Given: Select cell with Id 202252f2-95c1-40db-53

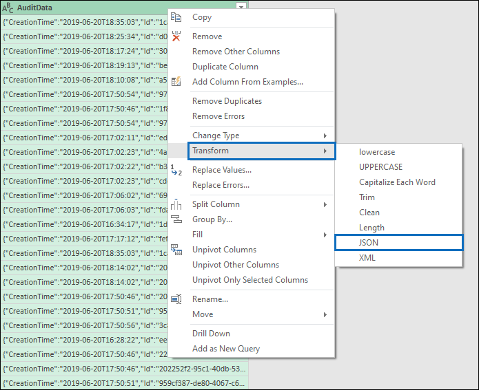Looking at the screenshot, I should click(x=125, y=369).
